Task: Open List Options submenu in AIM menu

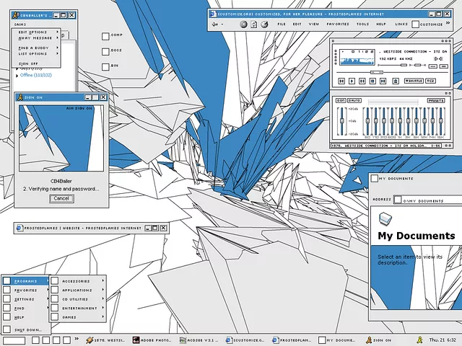Action: pyautogui.click(x=37, y=54)
